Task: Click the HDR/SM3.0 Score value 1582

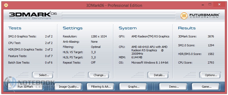Action: [x=211, y=54]
